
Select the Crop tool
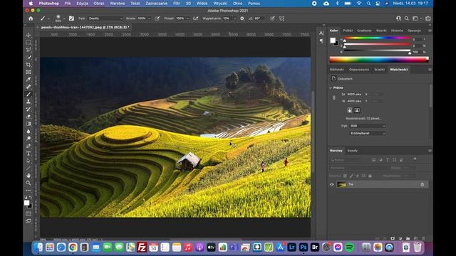tap(28, 65)
